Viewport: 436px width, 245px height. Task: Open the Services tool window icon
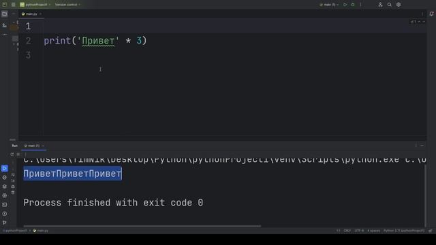[x=5, y=195]
